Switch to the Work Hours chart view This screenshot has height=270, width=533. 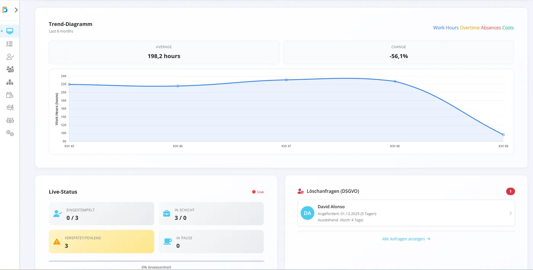(445, 27)
